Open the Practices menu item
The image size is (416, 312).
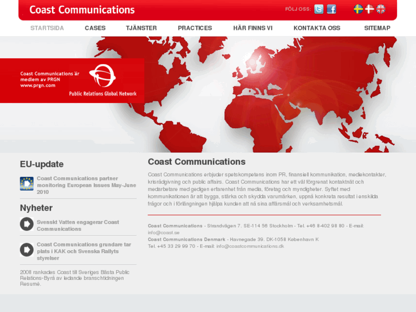(195, 28)
